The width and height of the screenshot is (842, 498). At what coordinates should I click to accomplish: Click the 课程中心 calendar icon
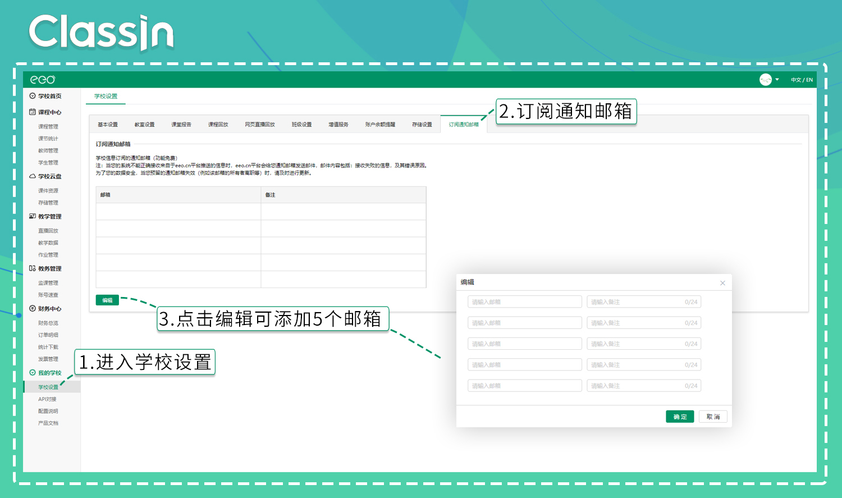pyautogui.click(x=33, y=112)
